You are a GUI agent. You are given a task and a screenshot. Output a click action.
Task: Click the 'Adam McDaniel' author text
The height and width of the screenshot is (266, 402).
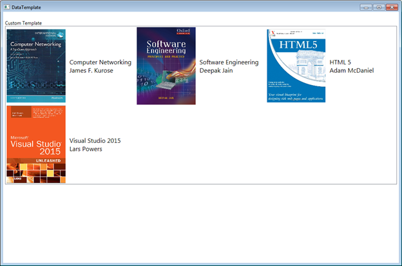tap(352, 70)
